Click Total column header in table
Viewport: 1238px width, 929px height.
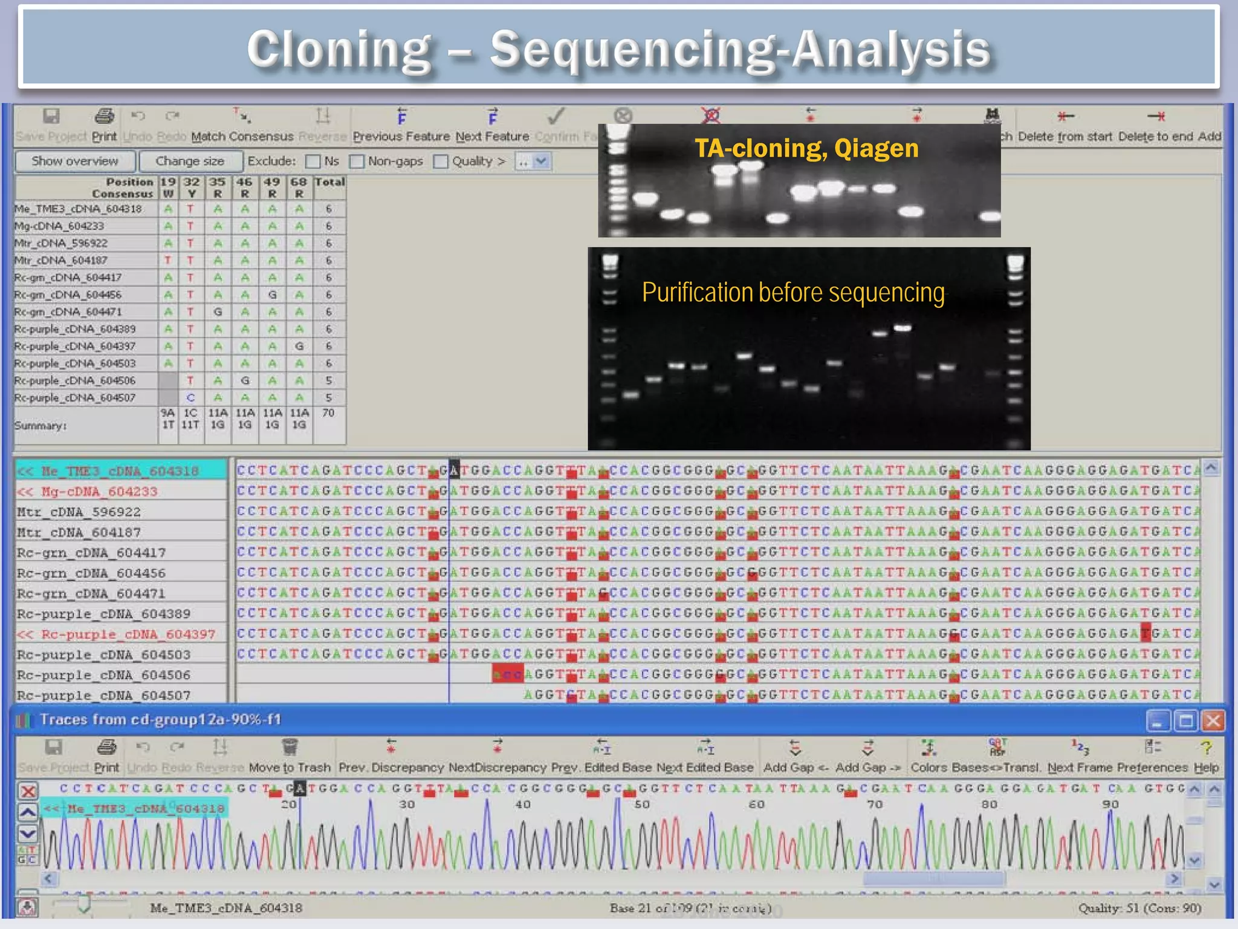click(329, 187)
